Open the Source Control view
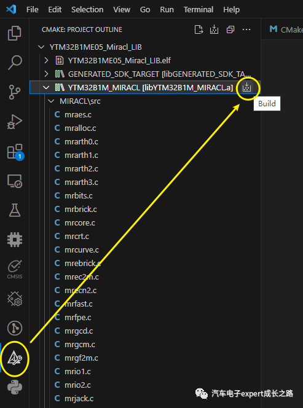Screen dimensions: 303x408 [x=15, y=92]
